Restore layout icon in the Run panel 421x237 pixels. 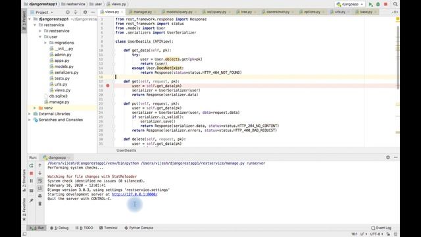click(x=31, y=191)
